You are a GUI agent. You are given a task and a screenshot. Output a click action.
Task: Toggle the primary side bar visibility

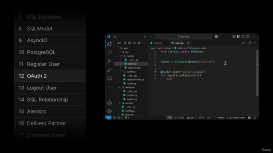point(238,37)
